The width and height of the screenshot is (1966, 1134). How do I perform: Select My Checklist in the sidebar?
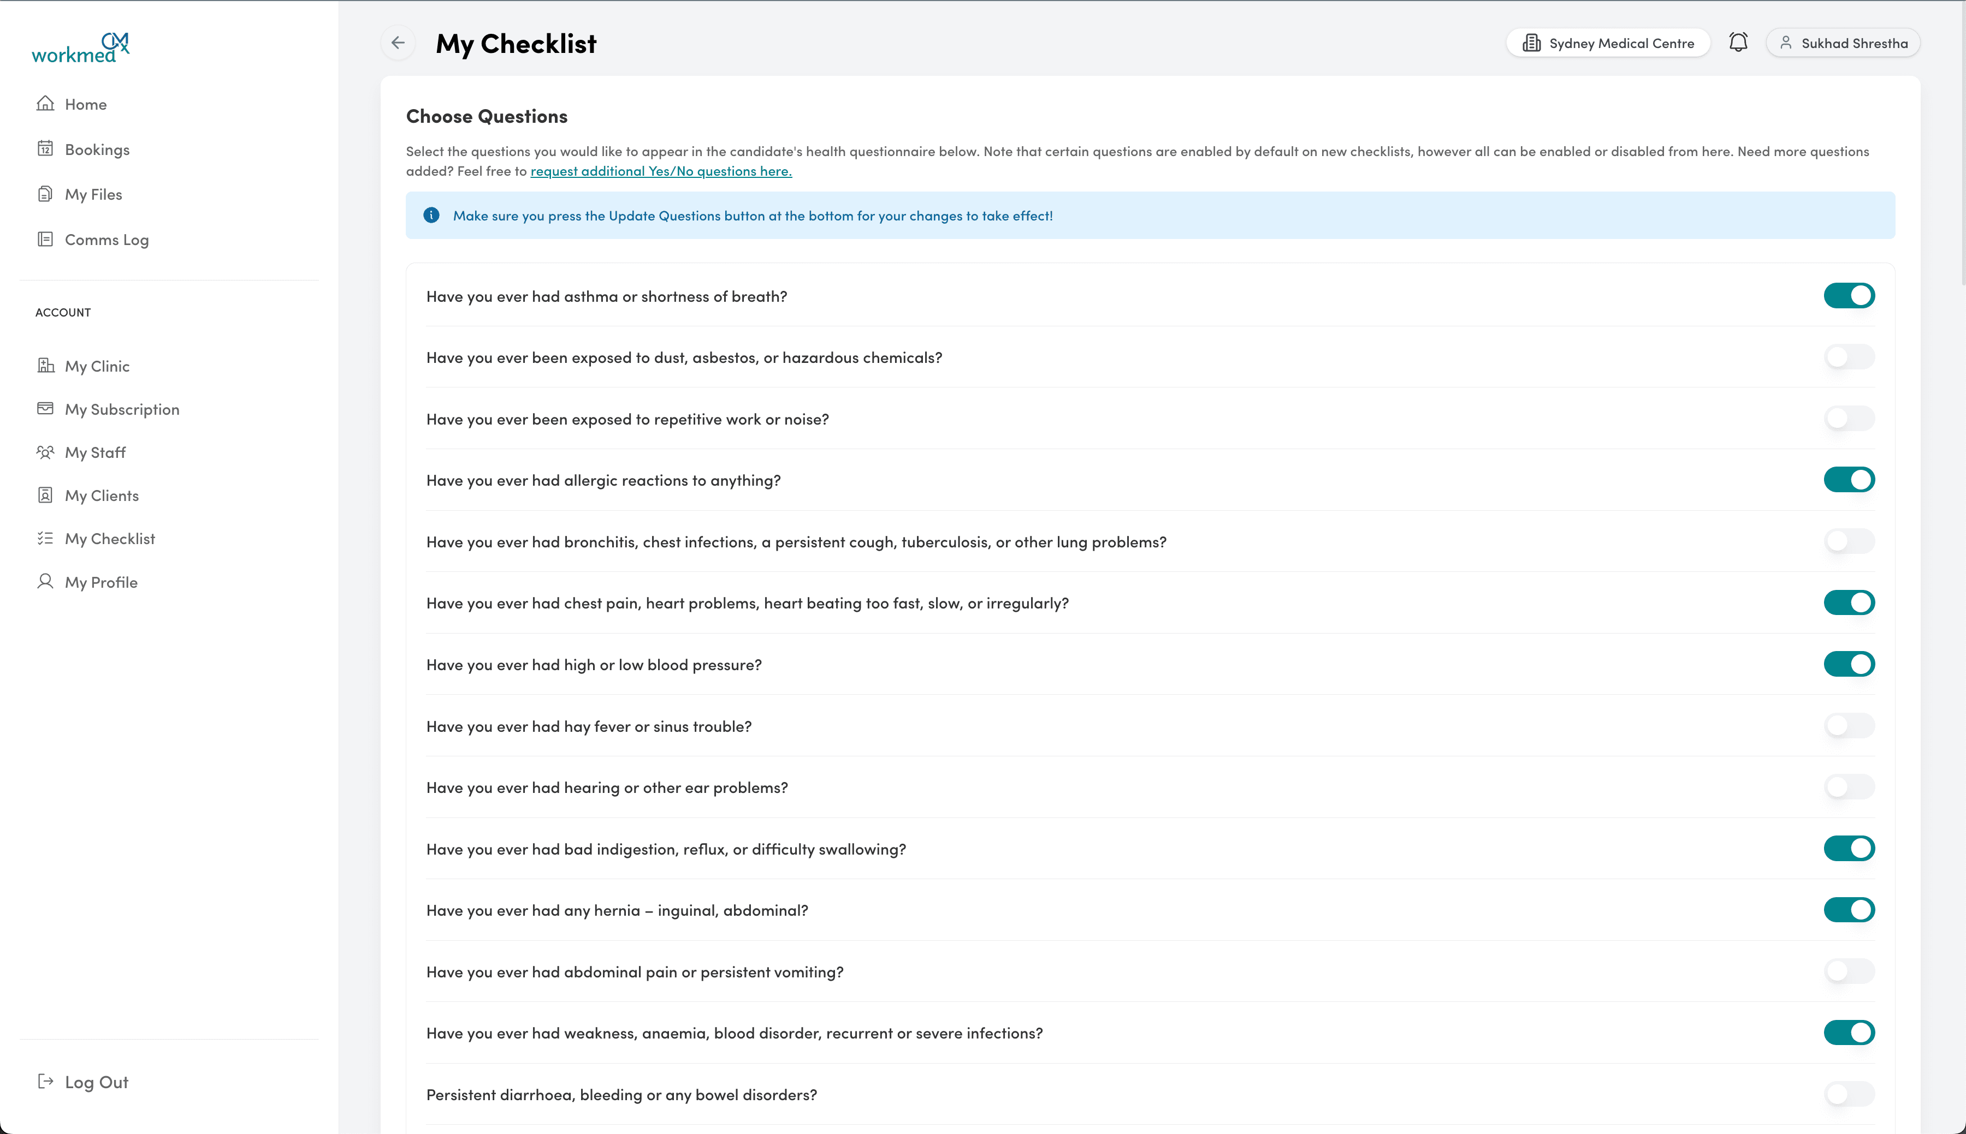coord(110,538)
